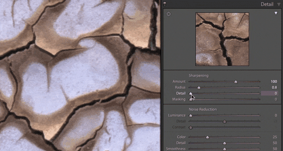Screen dimensions: 283x151
Task: Click the Detail panel title
Action: (267, 4)
